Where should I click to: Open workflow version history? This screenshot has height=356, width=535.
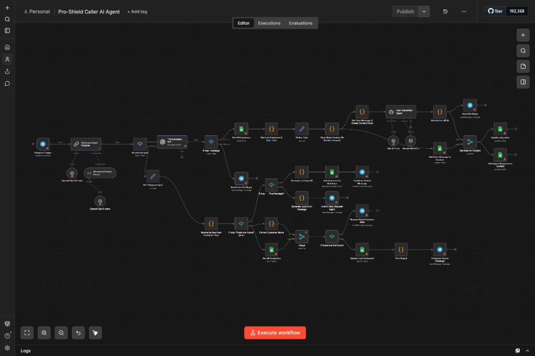click(445, 11)
